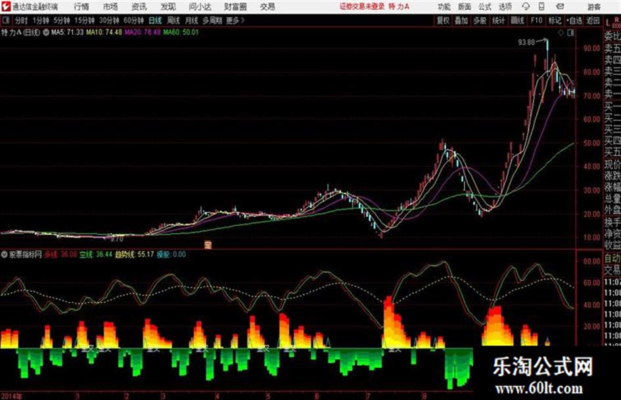The image size is (621, 400).
Task: Click the 2014年 timeline marker
Action: (12, 396)
